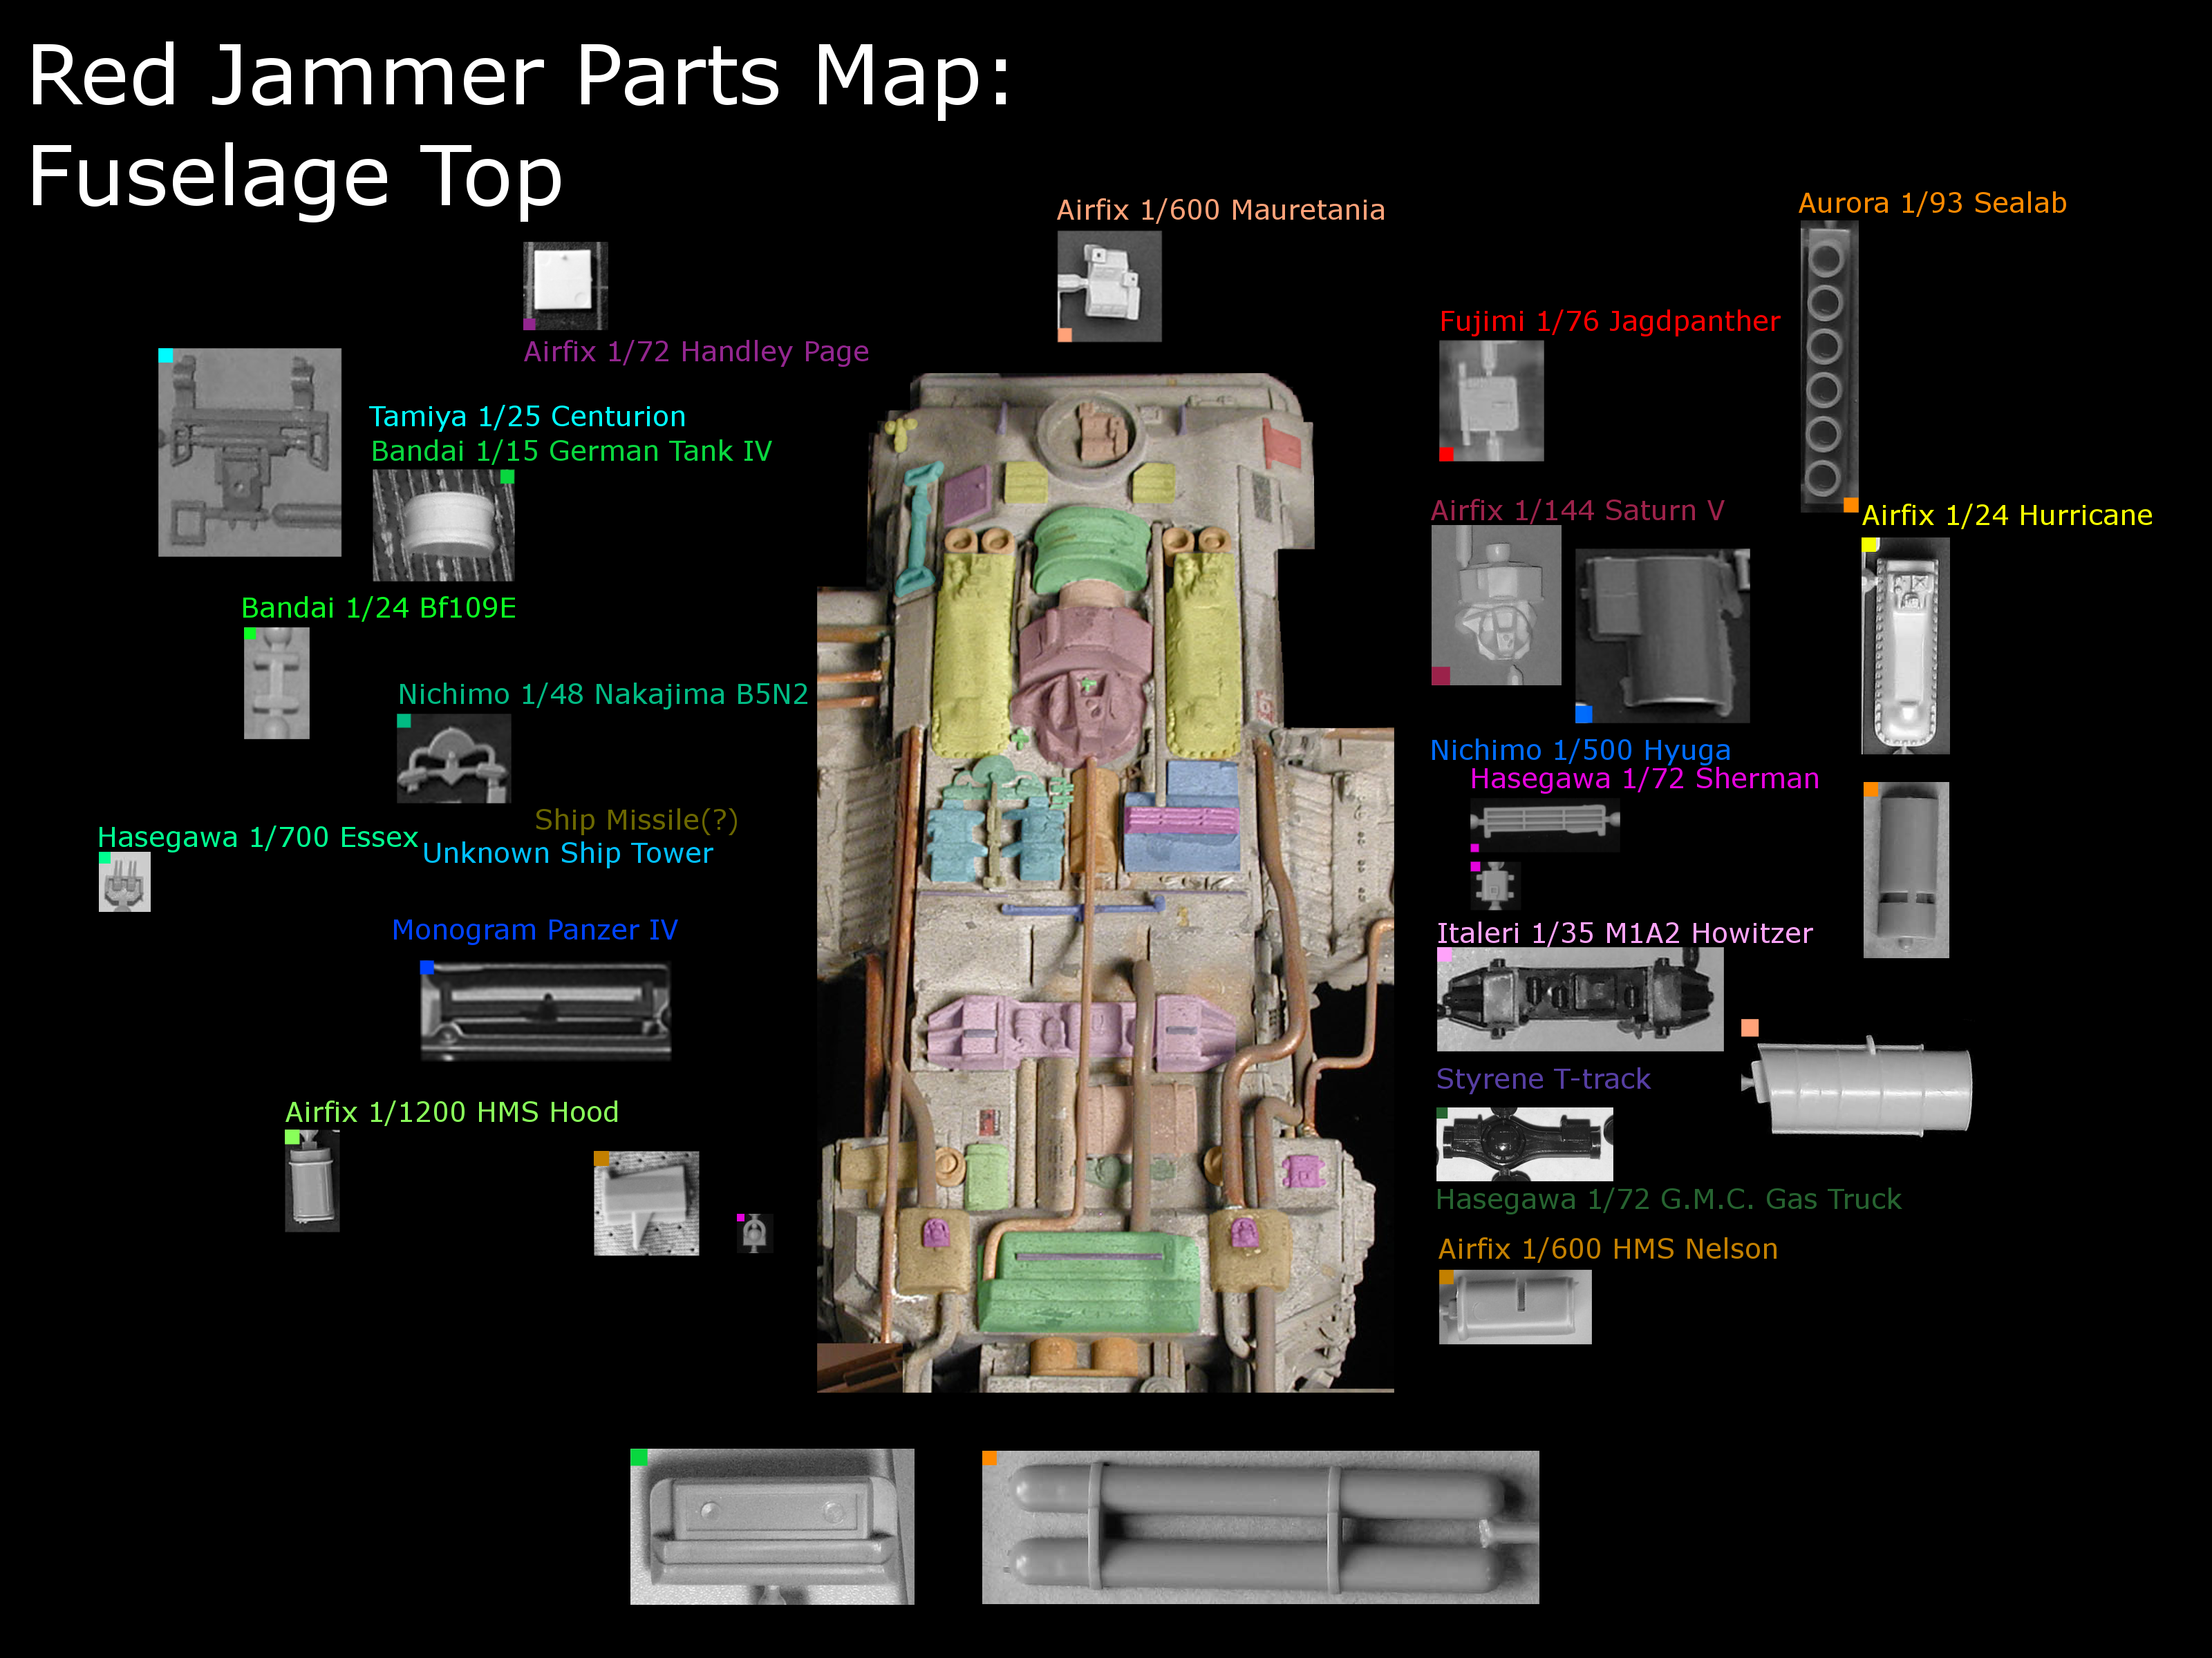Select the small Essex part photo
The width and height of the screenshot is (2212, 1658).
click(x=125, y=882)
